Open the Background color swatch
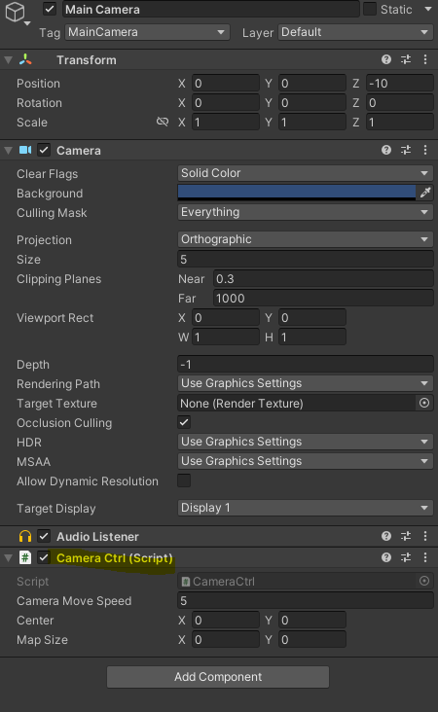The image size is (438, 712). click(297, 193)
